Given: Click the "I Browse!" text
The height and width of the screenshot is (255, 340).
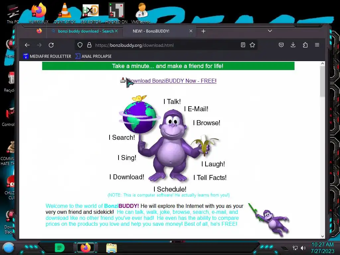Looking at the screenshot, I should 207,123.
